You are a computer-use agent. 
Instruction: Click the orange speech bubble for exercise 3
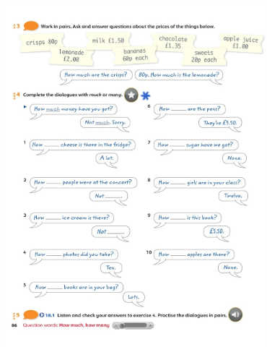(31, 26)
